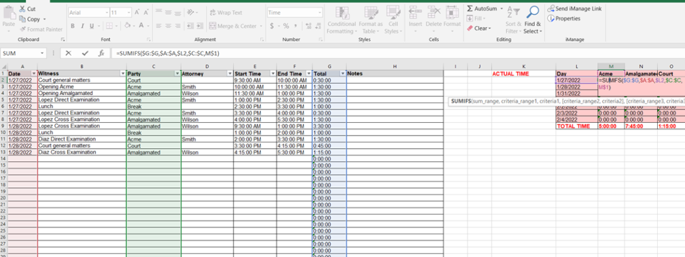Confirm formula with Enter checkmark icon

point(84,53)
